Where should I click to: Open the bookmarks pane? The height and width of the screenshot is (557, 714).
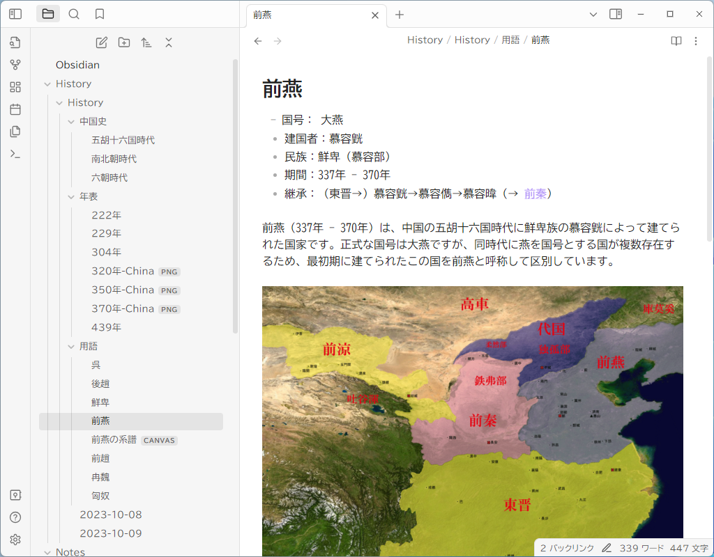point(100,14)
